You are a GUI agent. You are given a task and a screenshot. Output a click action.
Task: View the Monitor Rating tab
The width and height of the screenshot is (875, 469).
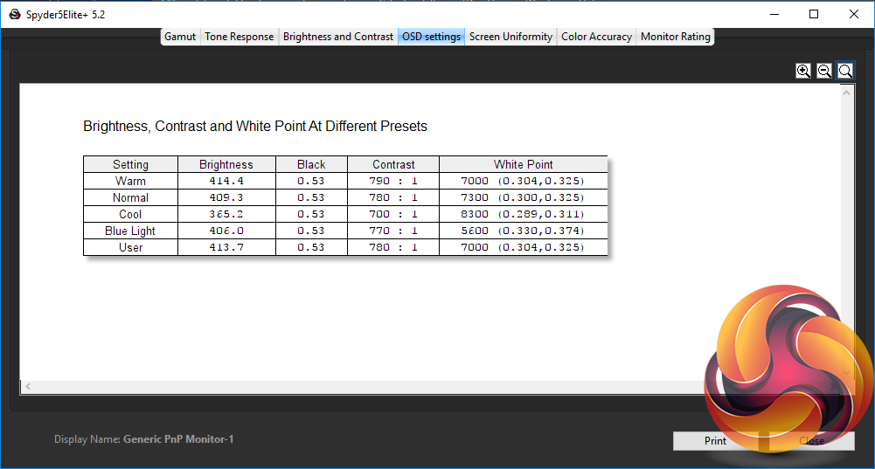(676, 37)
